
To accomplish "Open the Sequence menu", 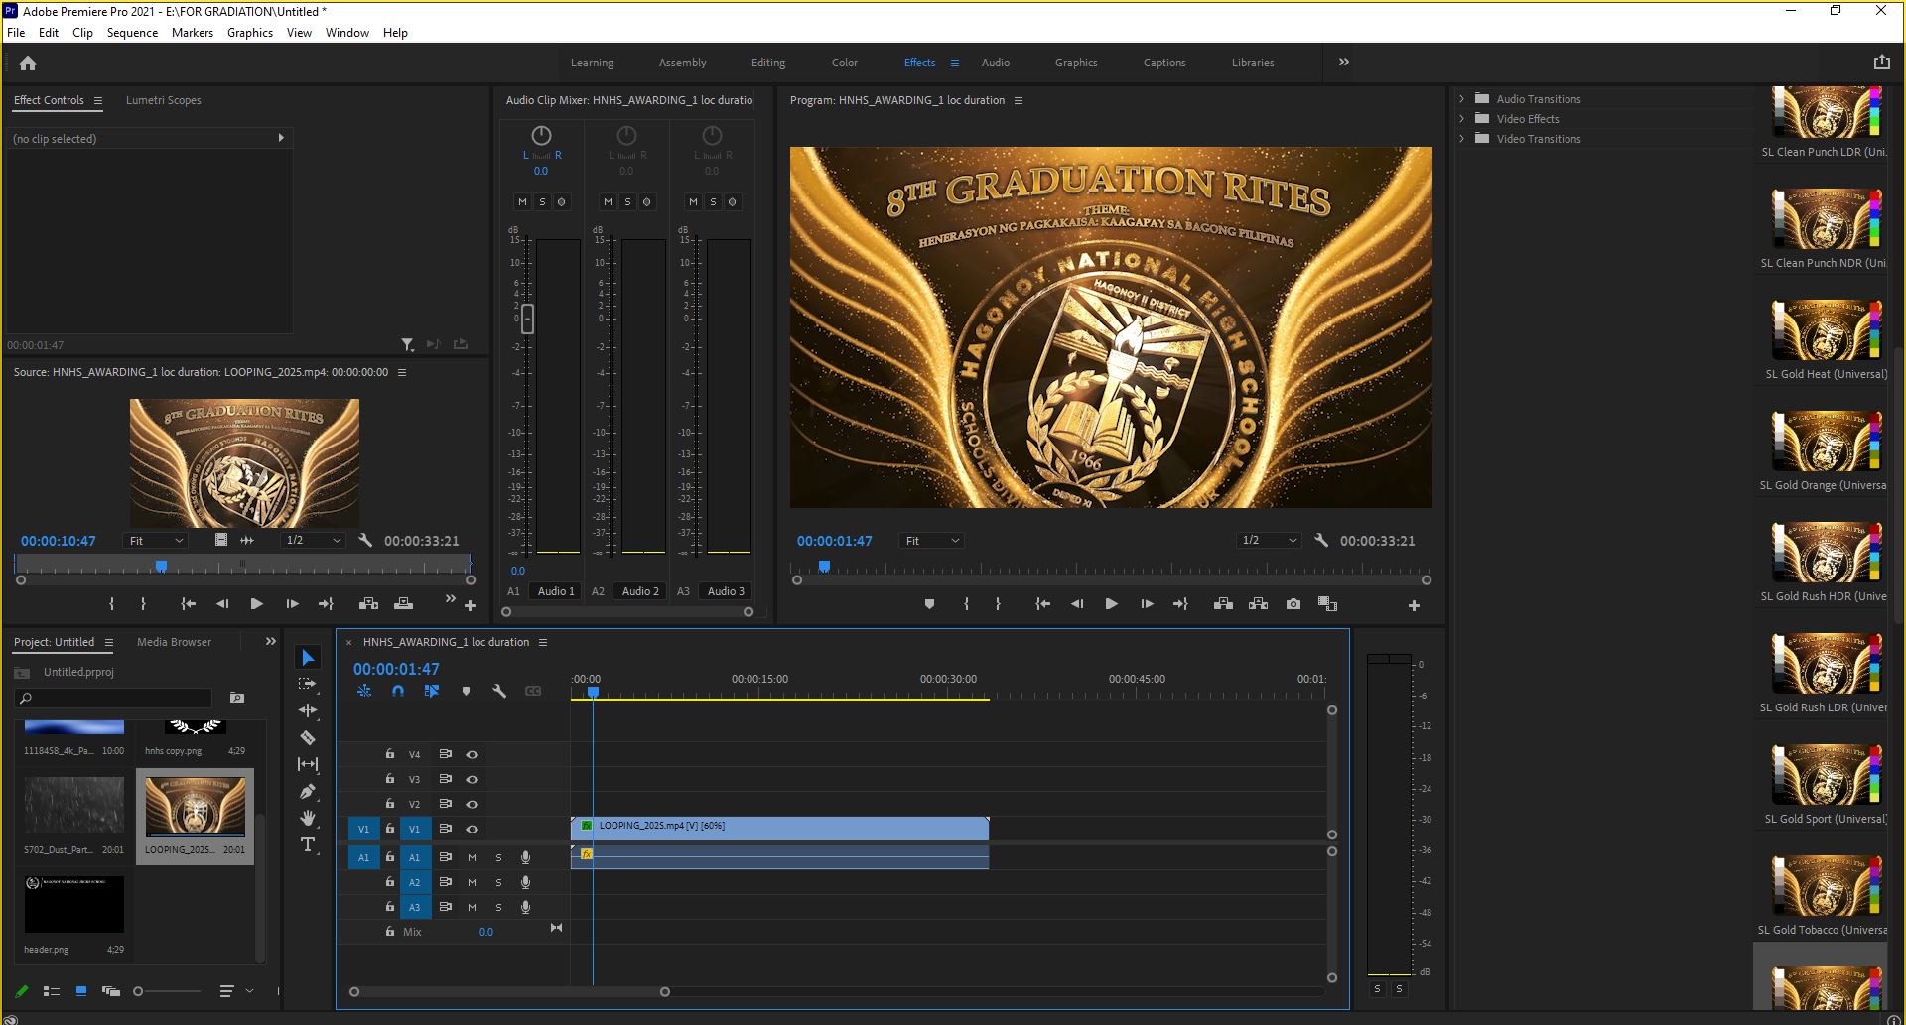I will point(132,33).
